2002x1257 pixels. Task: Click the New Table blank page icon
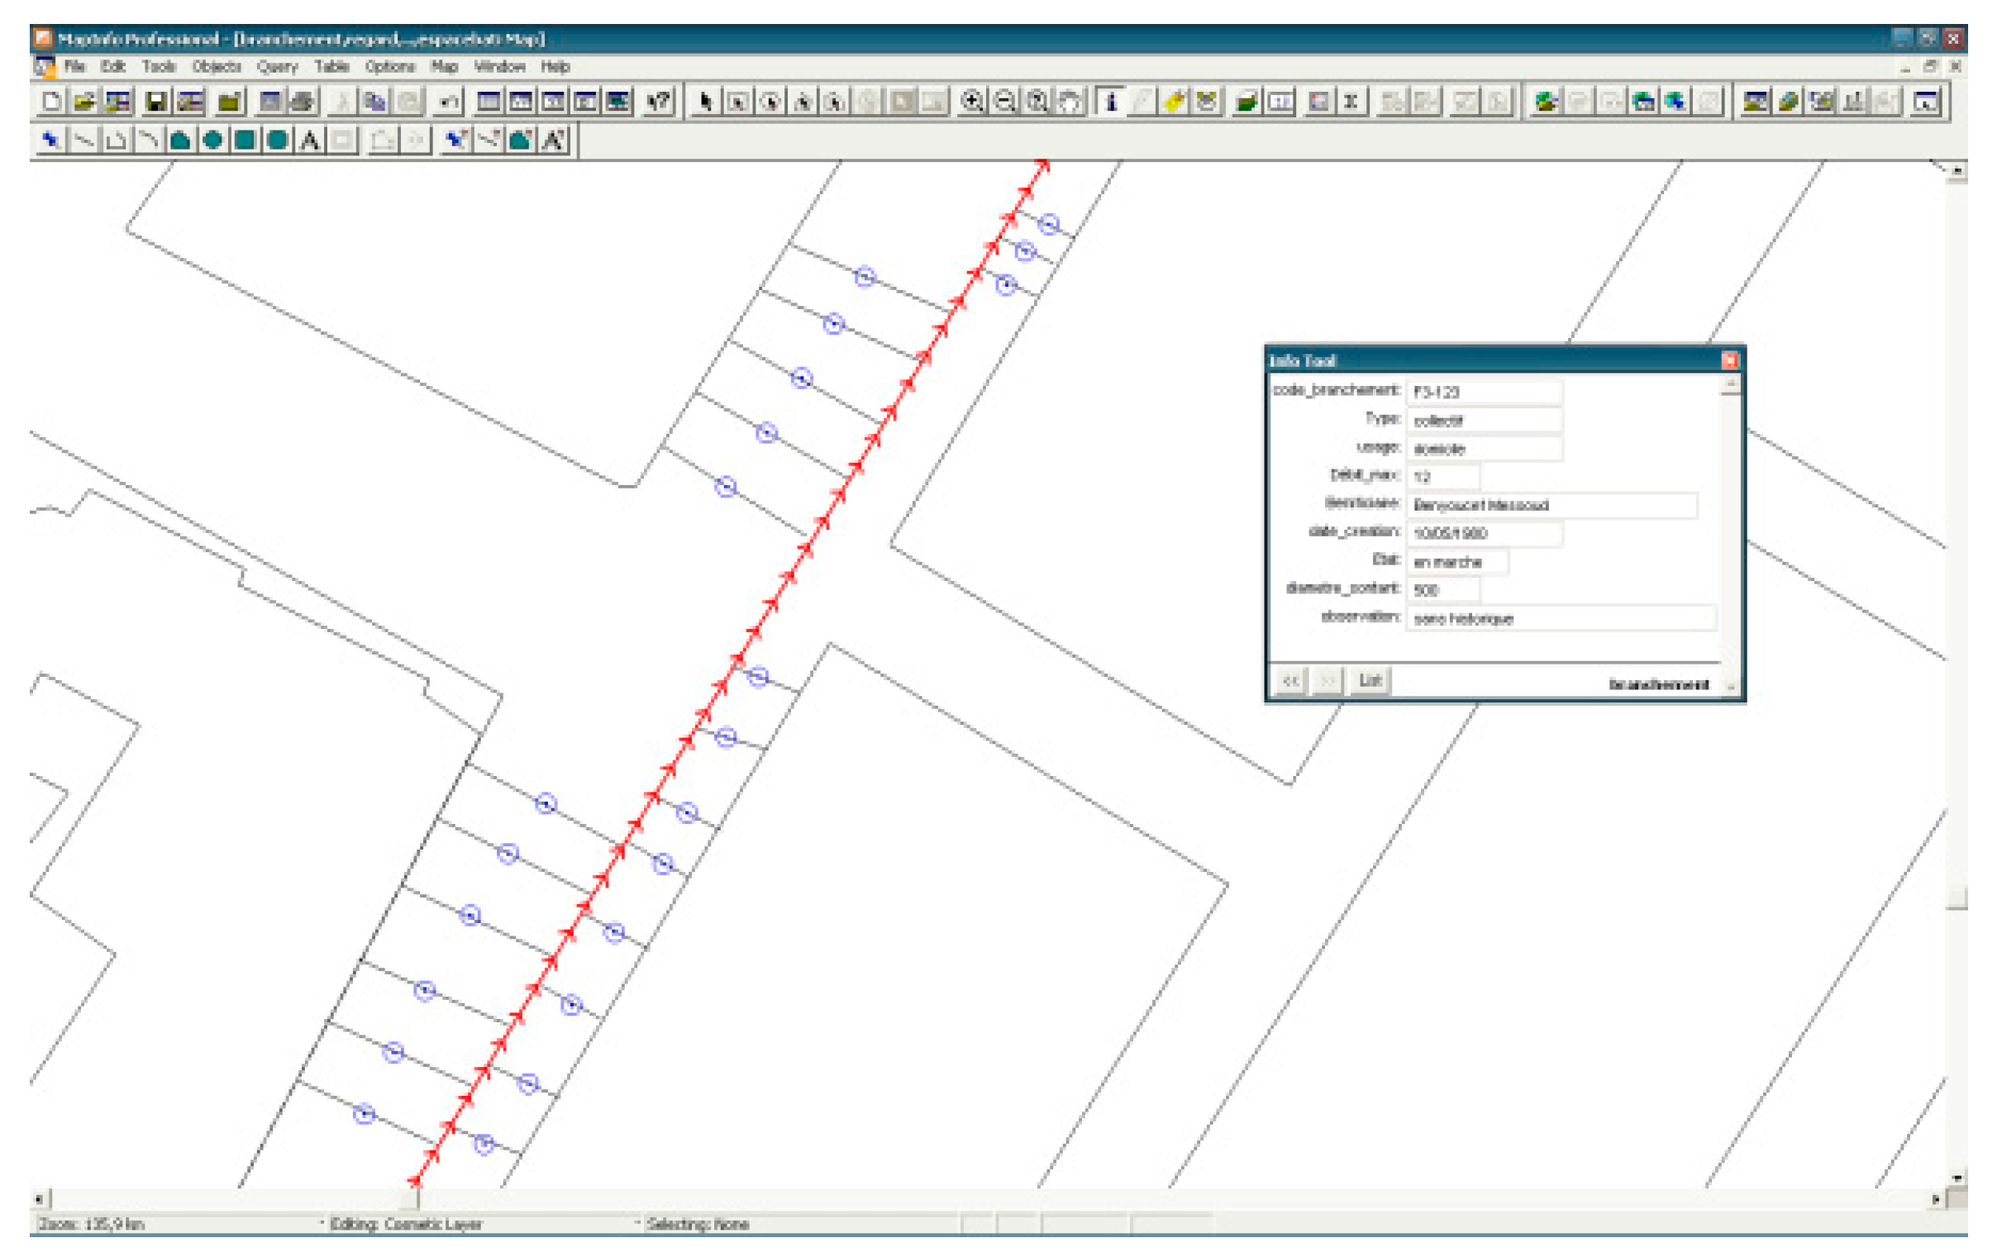(x=50, y=102)
